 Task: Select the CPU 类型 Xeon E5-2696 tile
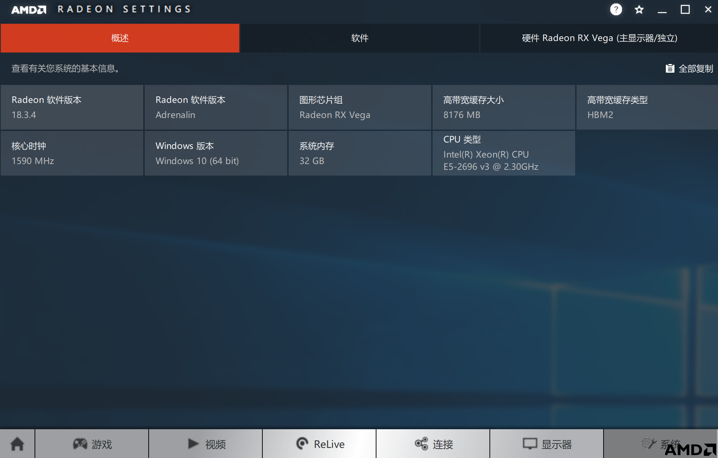(x=504, y=153)
